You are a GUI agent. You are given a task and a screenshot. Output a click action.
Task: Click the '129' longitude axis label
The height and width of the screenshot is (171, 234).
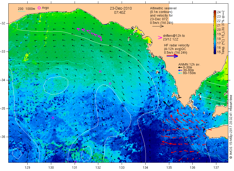[28, 167]
